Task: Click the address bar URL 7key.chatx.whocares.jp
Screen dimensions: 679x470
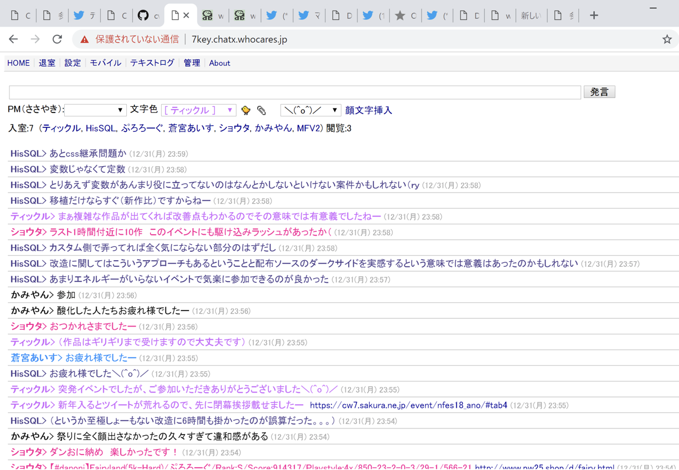Action: pos(239,39)
